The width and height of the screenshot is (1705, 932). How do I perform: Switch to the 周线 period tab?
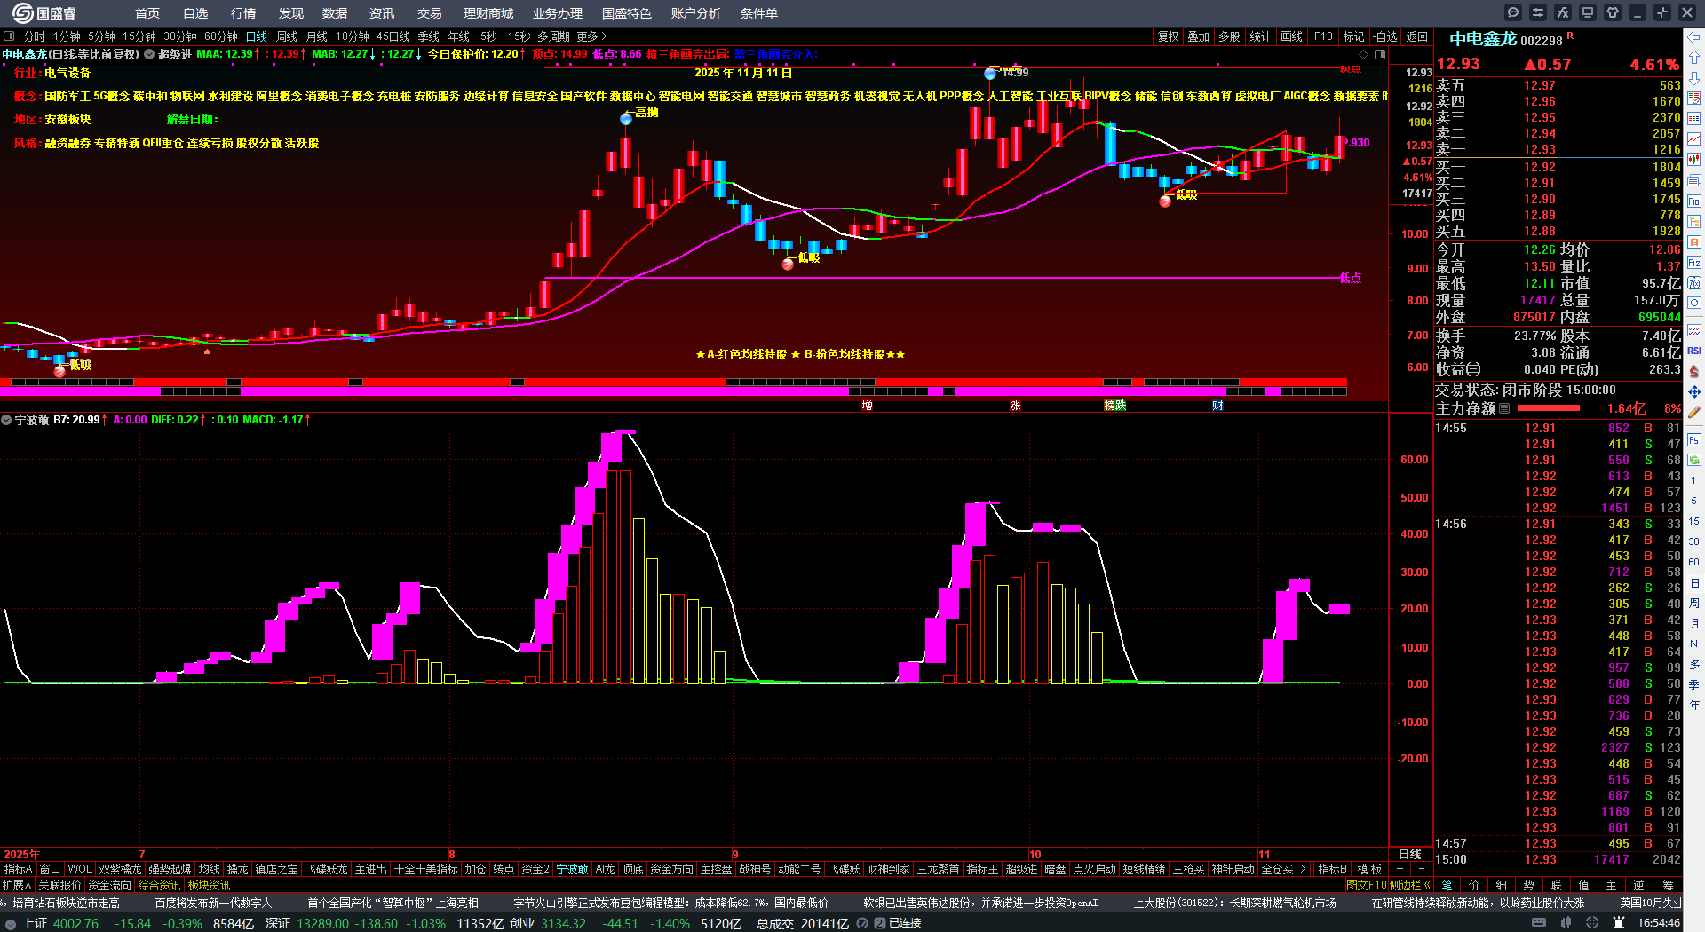[x=287, y=36]
